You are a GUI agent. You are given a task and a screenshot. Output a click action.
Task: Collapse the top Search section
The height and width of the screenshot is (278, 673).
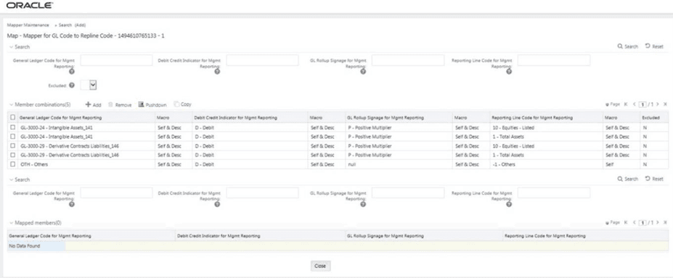11,46
